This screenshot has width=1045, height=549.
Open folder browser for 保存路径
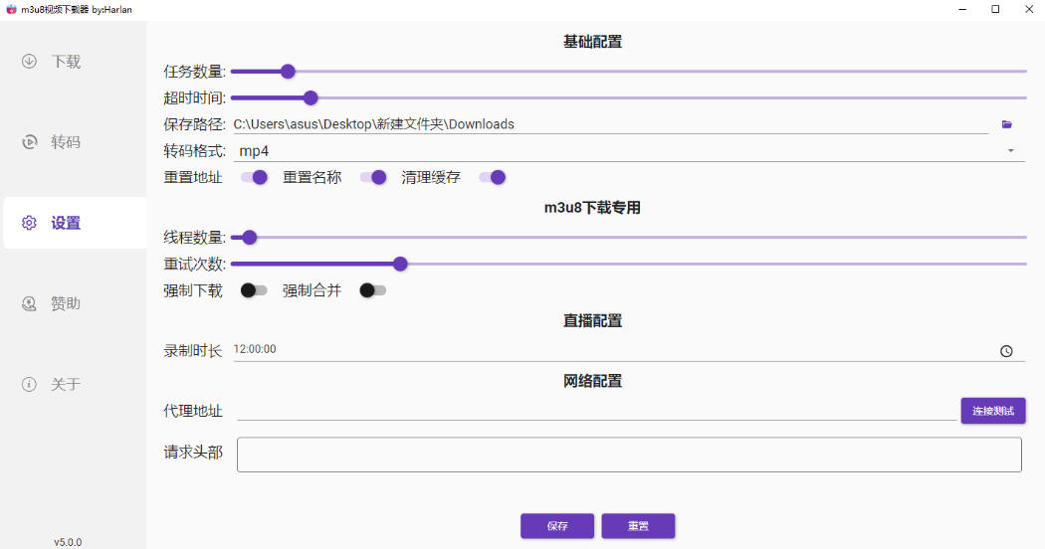pos(1007,124)
